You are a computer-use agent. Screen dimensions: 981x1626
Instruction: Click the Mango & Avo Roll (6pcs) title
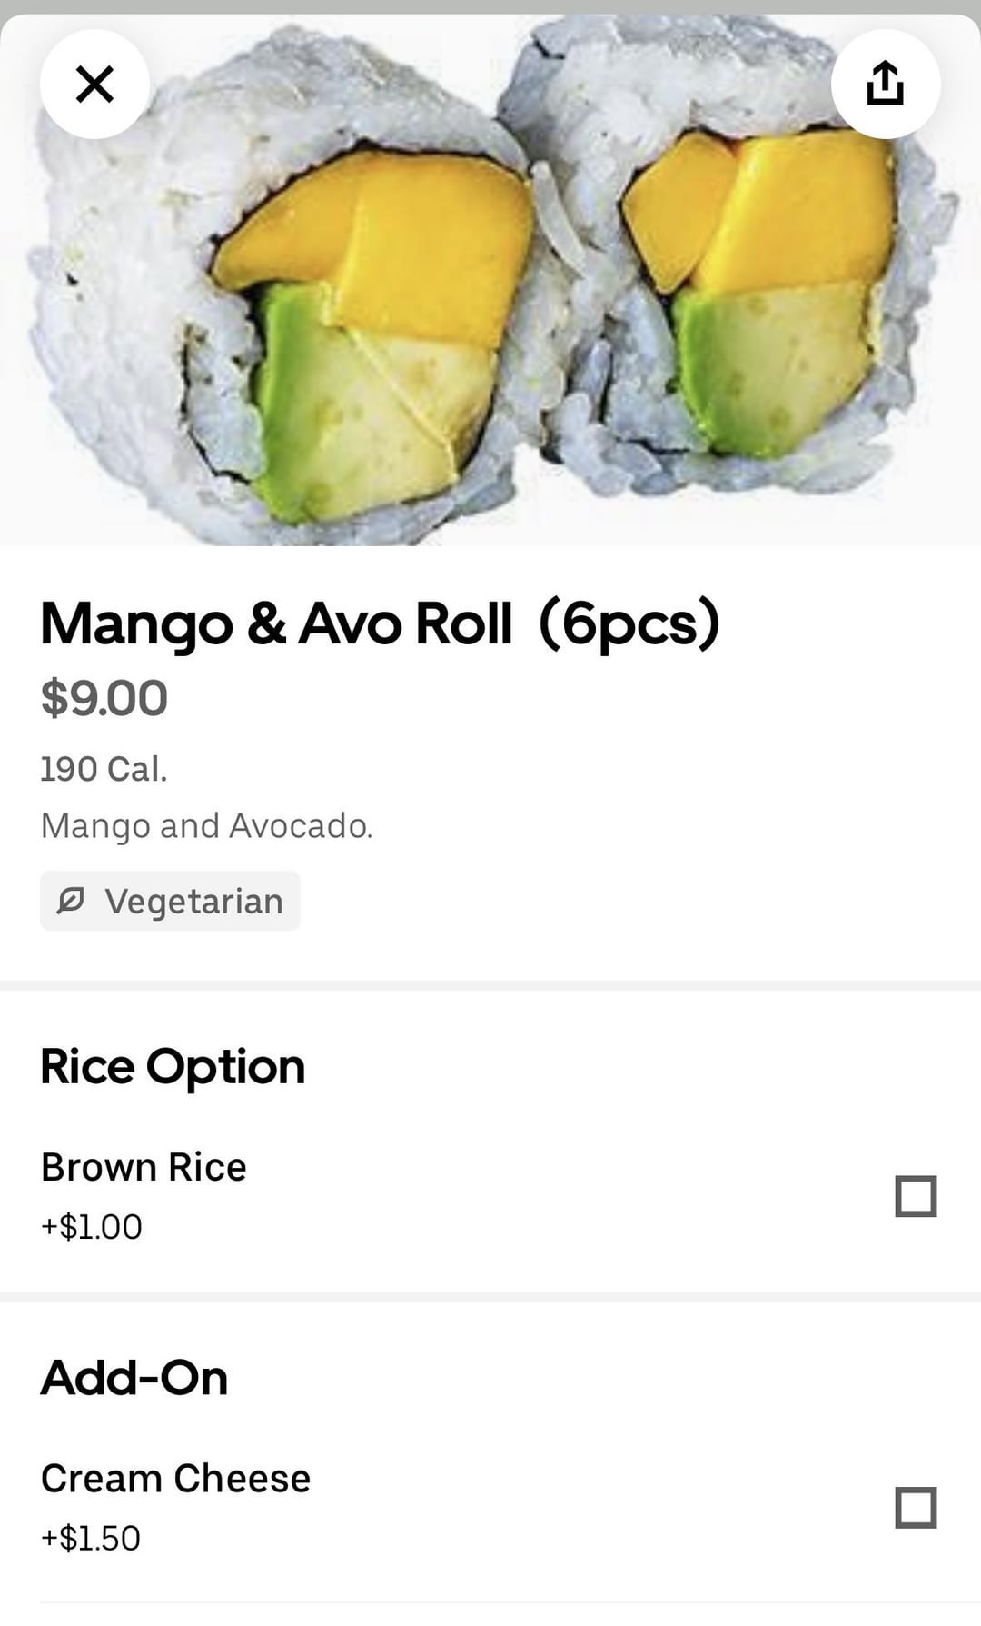tap(380, 624)
